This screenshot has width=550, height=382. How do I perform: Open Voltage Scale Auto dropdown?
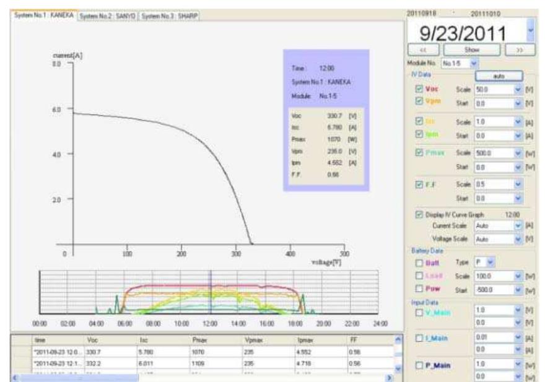pyautogui.click(x=518, y=239)
